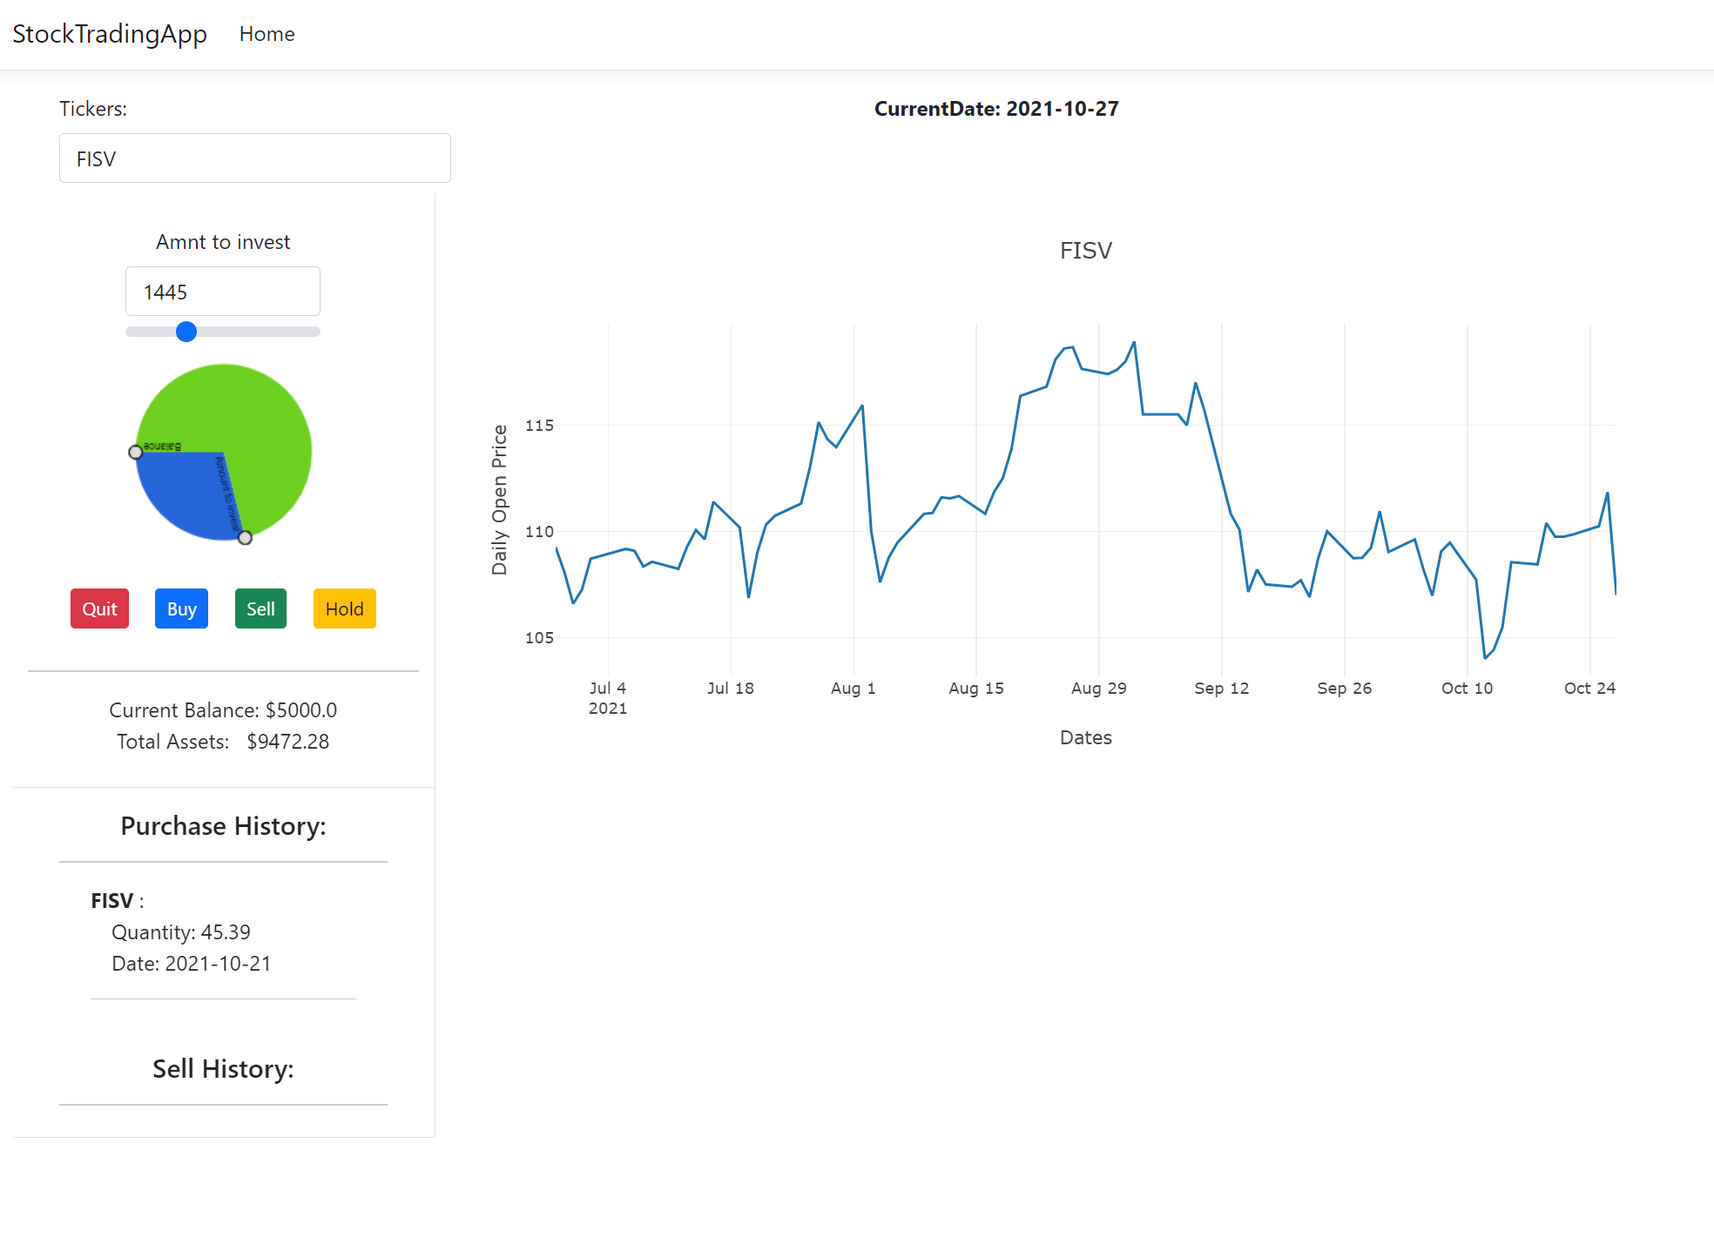Click the green Sell button
Viewport: 1714px width, 1244px height.
click(260, 609)
